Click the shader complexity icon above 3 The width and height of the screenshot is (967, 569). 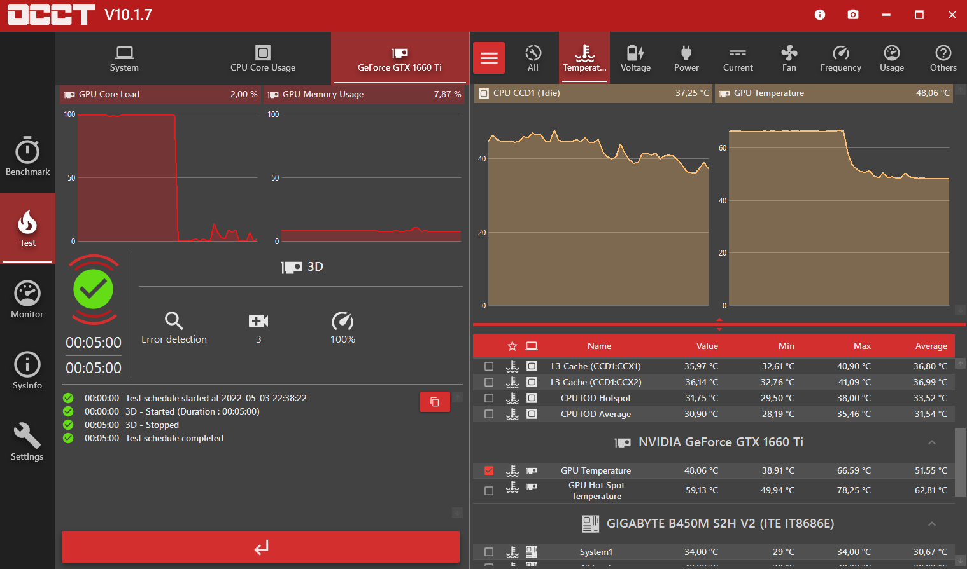point(258,320)
